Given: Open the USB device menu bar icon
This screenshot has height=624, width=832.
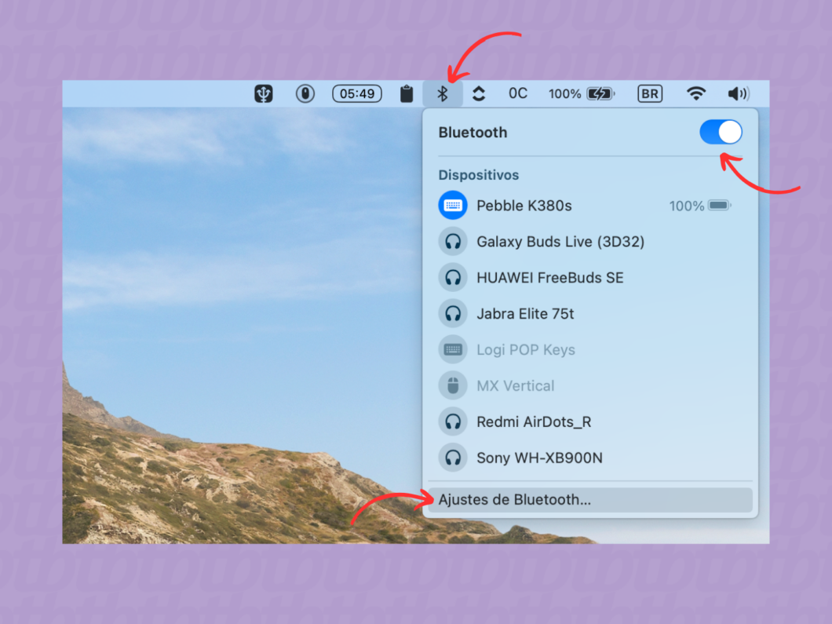Looking at the screenshot, I should click(x=263, y=93).
